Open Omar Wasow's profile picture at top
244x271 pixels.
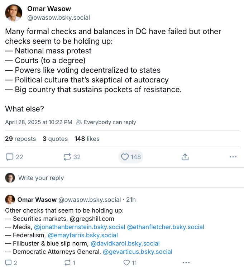[x=13, y=13]
